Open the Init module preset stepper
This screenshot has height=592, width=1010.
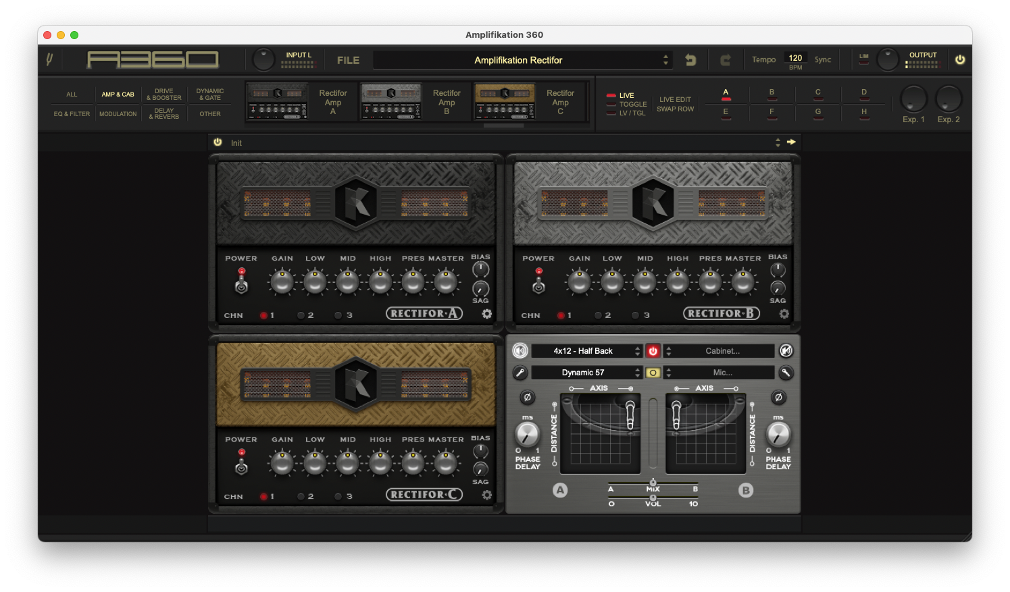pyautogui.click(x=778, y=142)
